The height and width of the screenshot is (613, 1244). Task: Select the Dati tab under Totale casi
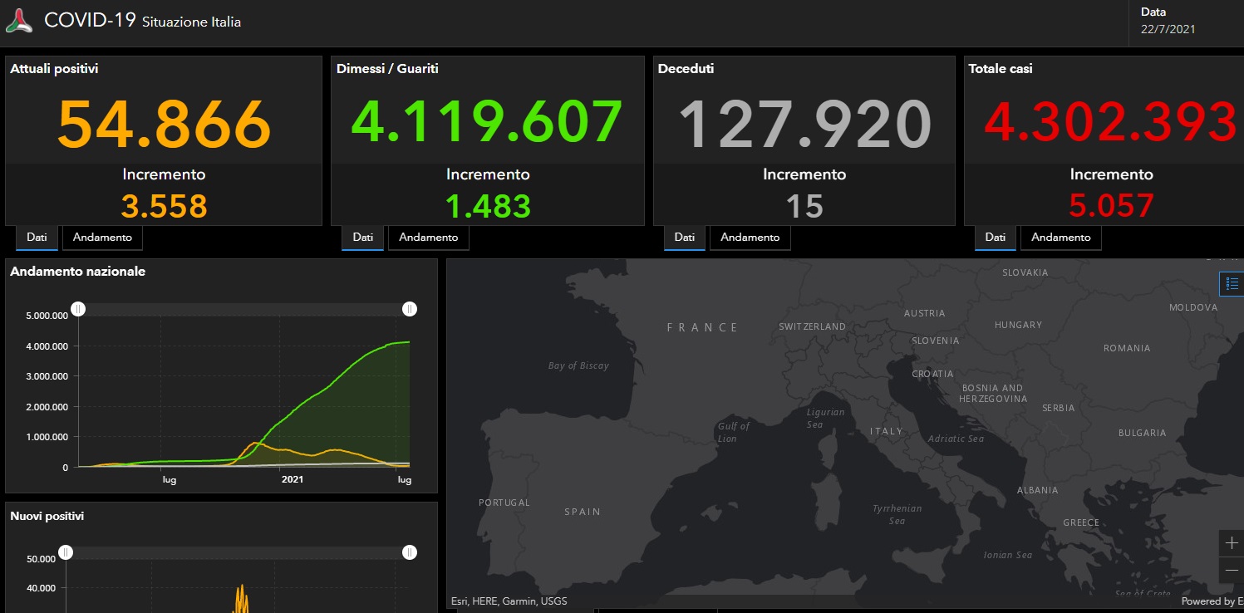pyautogui.click(x=995, y=238)
